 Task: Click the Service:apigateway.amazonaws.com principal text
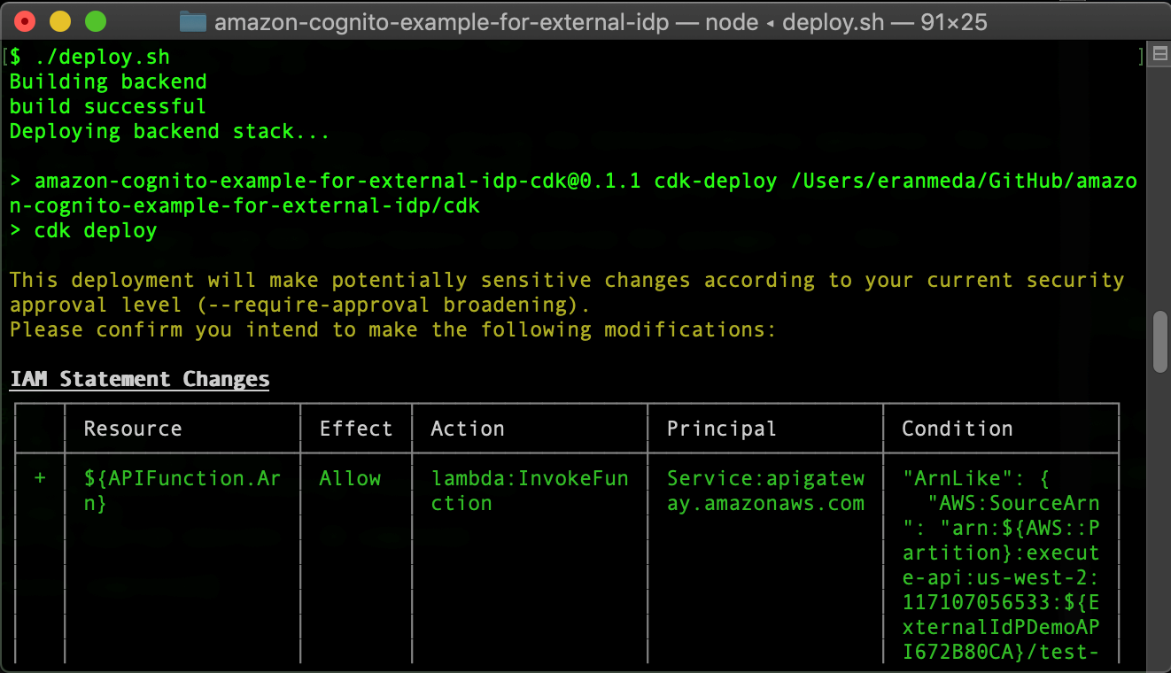click(765, 491)
